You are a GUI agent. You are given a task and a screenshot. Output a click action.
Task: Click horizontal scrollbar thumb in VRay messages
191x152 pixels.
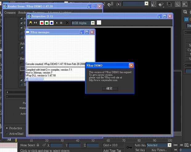click(36, 79)
